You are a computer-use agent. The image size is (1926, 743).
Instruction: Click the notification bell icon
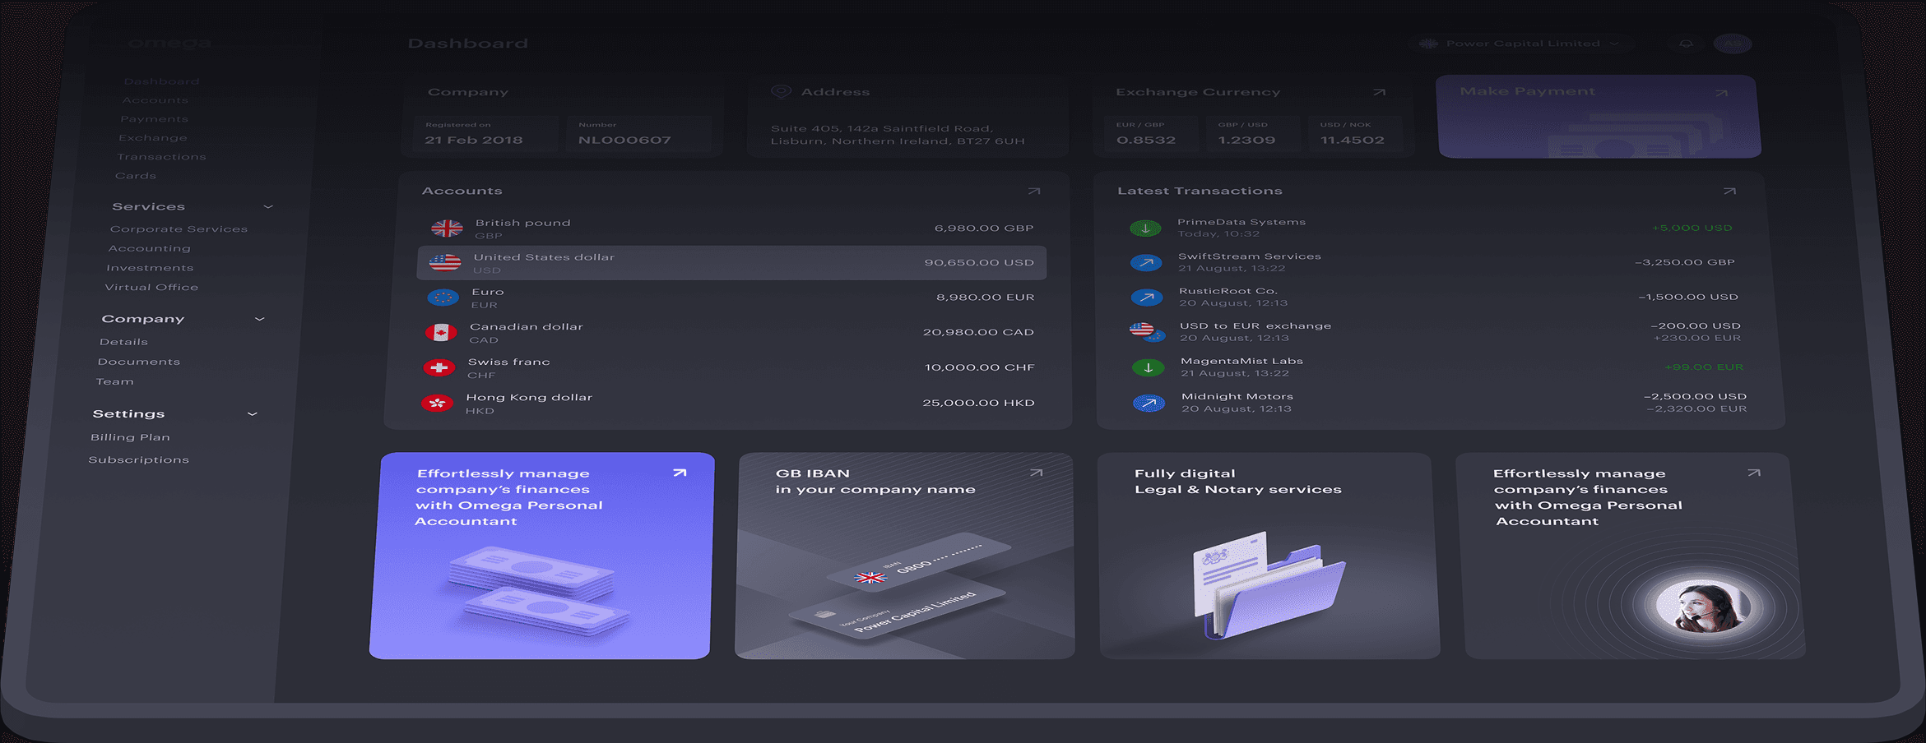pyautogui.click(x=1686, y=44)
